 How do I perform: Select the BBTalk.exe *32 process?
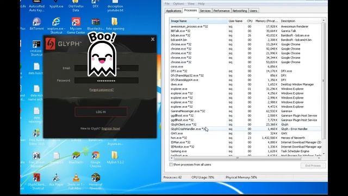pos(245,31)
